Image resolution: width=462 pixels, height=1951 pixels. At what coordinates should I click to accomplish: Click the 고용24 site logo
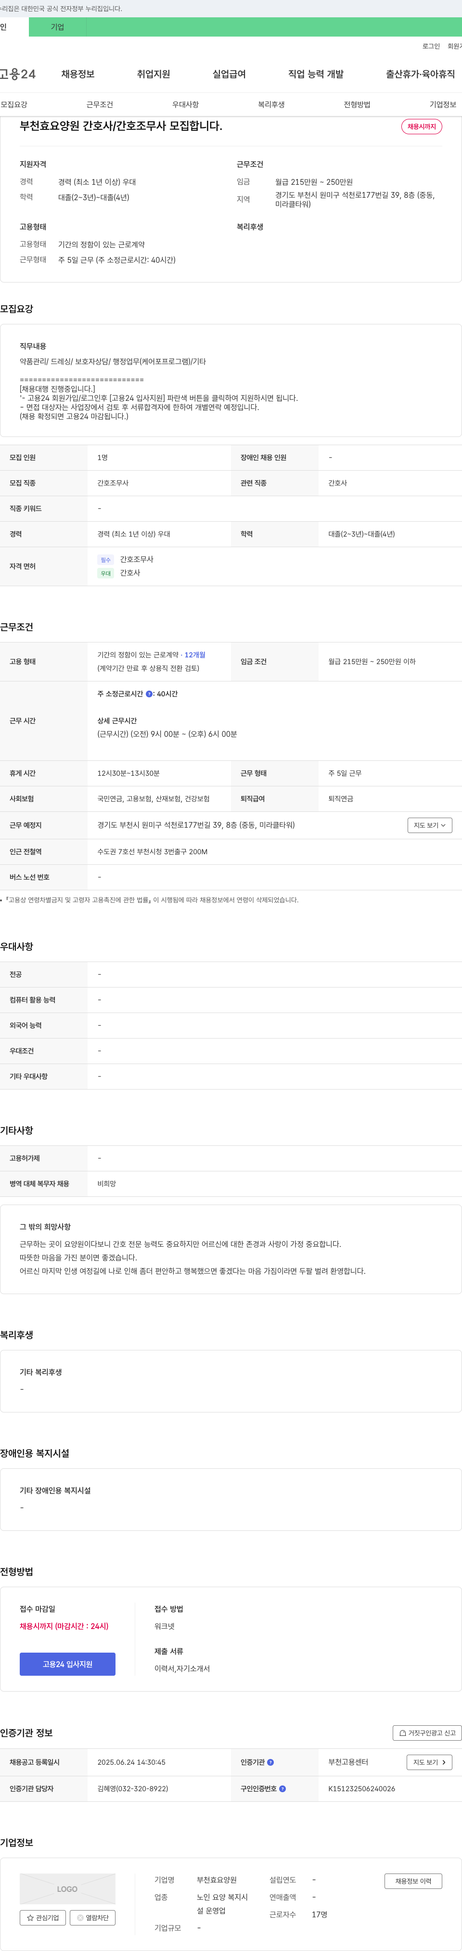pos(17,74)
